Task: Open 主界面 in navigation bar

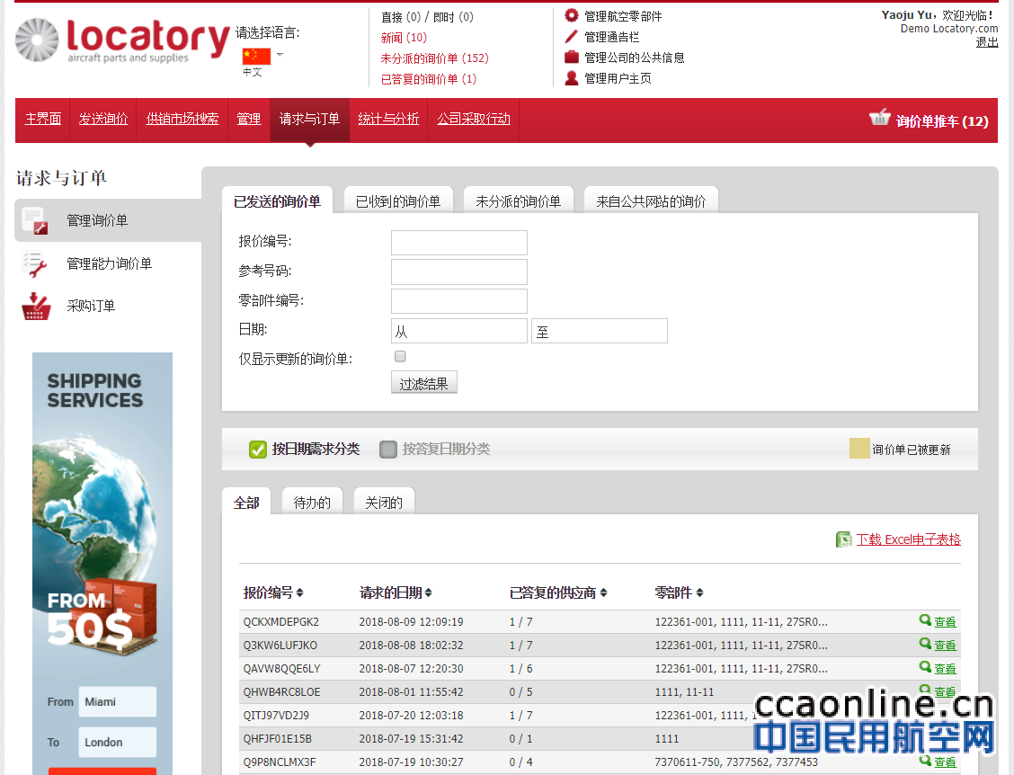Action: tap(42, 119)
